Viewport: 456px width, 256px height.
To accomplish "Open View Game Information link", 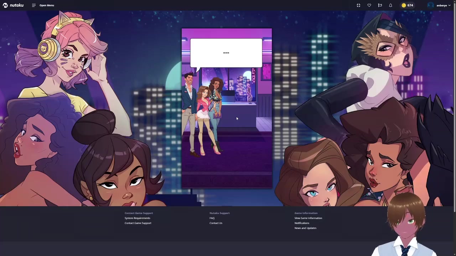I will [x=308, y=218].
